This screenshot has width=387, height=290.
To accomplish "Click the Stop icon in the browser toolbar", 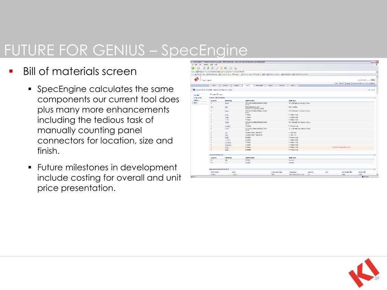I will point(204,68).
